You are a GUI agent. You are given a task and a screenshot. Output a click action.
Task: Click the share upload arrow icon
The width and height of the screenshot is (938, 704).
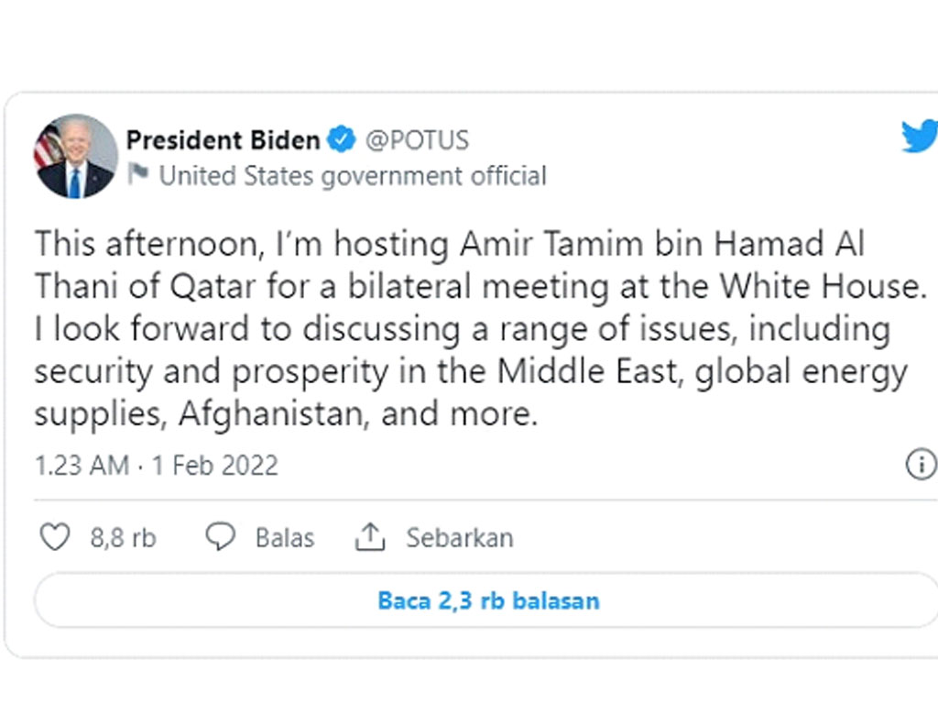369,537
